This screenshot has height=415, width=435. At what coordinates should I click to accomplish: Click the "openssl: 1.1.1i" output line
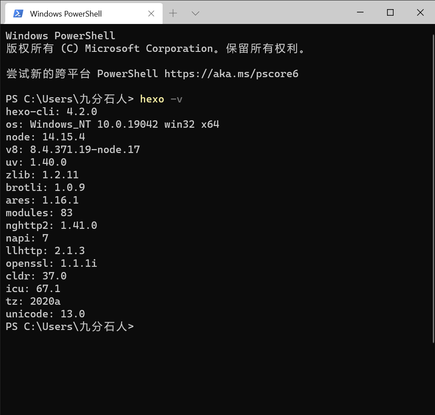(51, 263)
